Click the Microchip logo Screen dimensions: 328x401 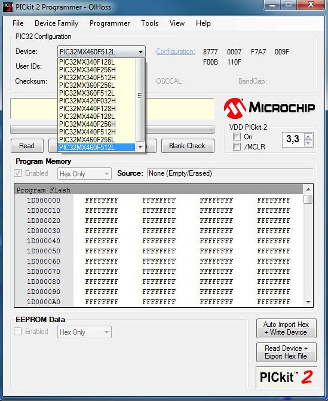point(269,108)
